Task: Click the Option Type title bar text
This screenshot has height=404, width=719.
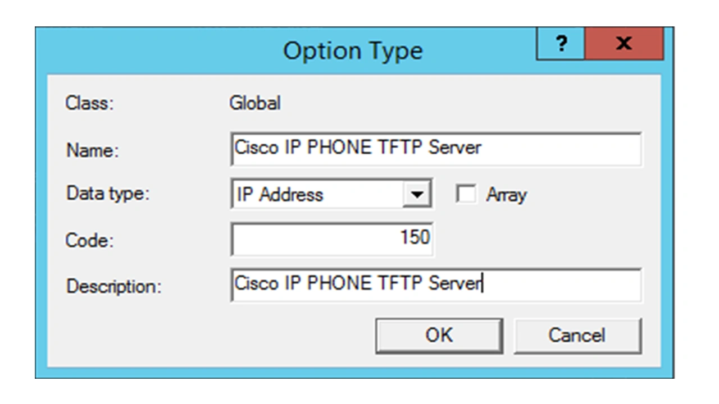Action: click(x=353, y=50)
